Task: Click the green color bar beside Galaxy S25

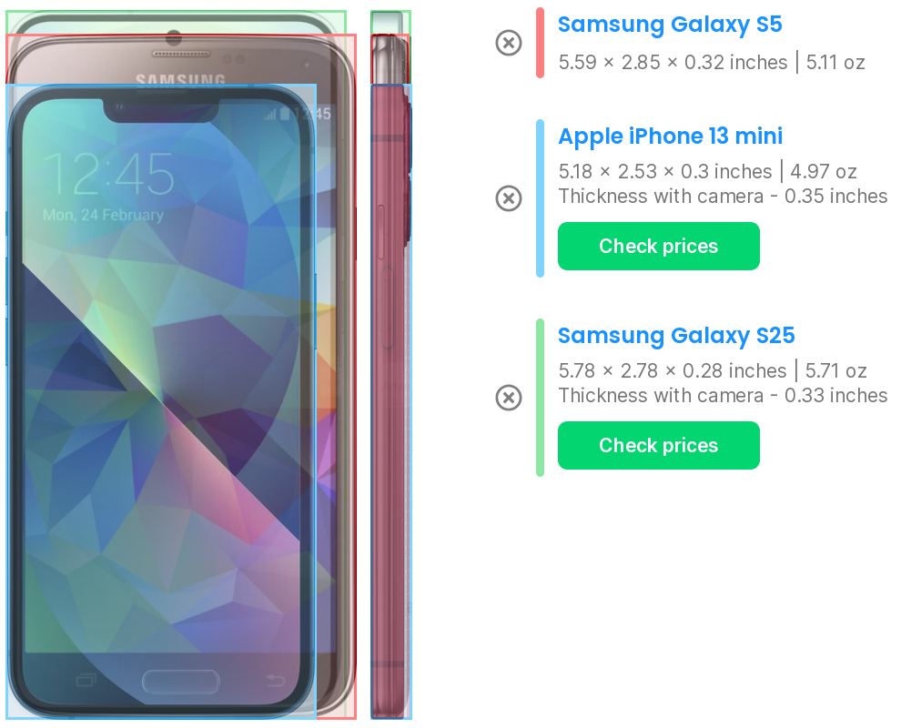Action: coord(540,398)
